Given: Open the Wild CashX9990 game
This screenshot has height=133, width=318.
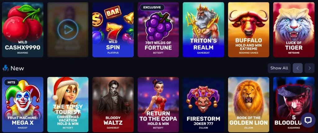Looking at the screenshot, I should point(22,30).
